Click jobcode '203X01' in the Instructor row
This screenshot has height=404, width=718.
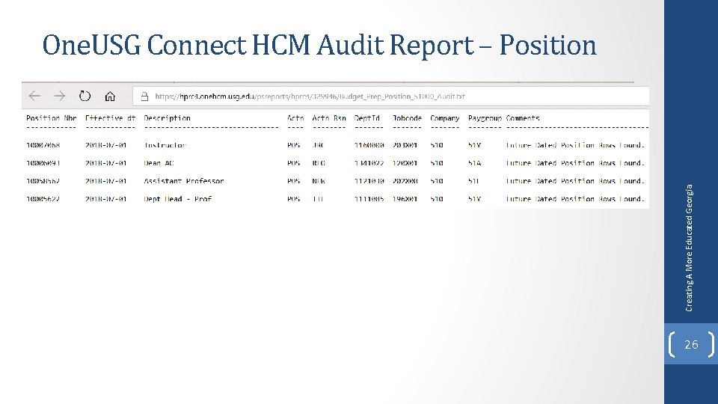click(x=405, y=145)
